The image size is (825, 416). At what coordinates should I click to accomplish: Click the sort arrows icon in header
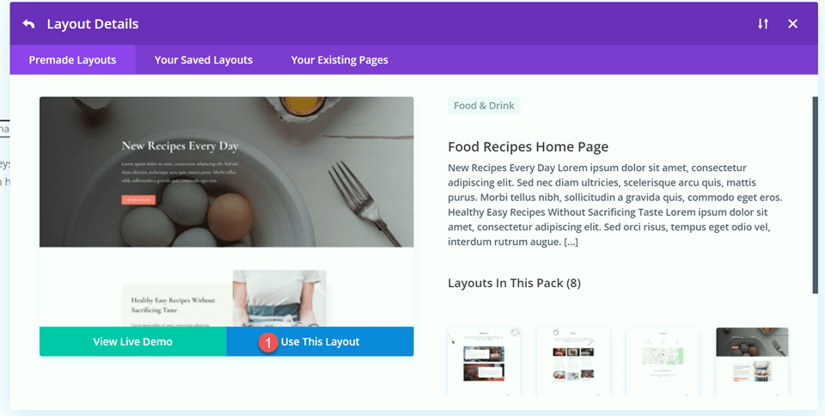click(x=763, y=24)
